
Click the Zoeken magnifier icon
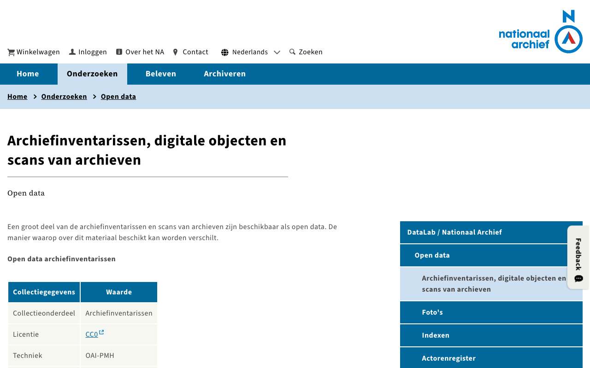[x=292, y=52]
